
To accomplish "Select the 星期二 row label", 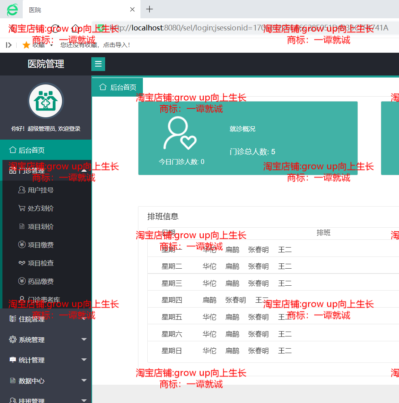I will (x=172, y=266).
